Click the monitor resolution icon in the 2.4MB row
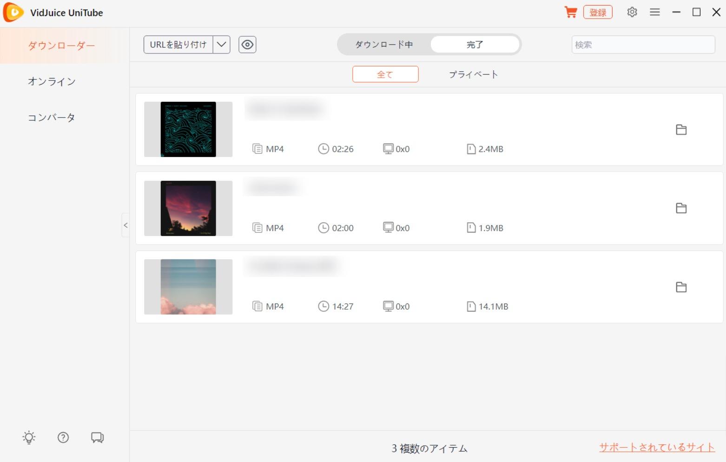 (x=388, y=149)
